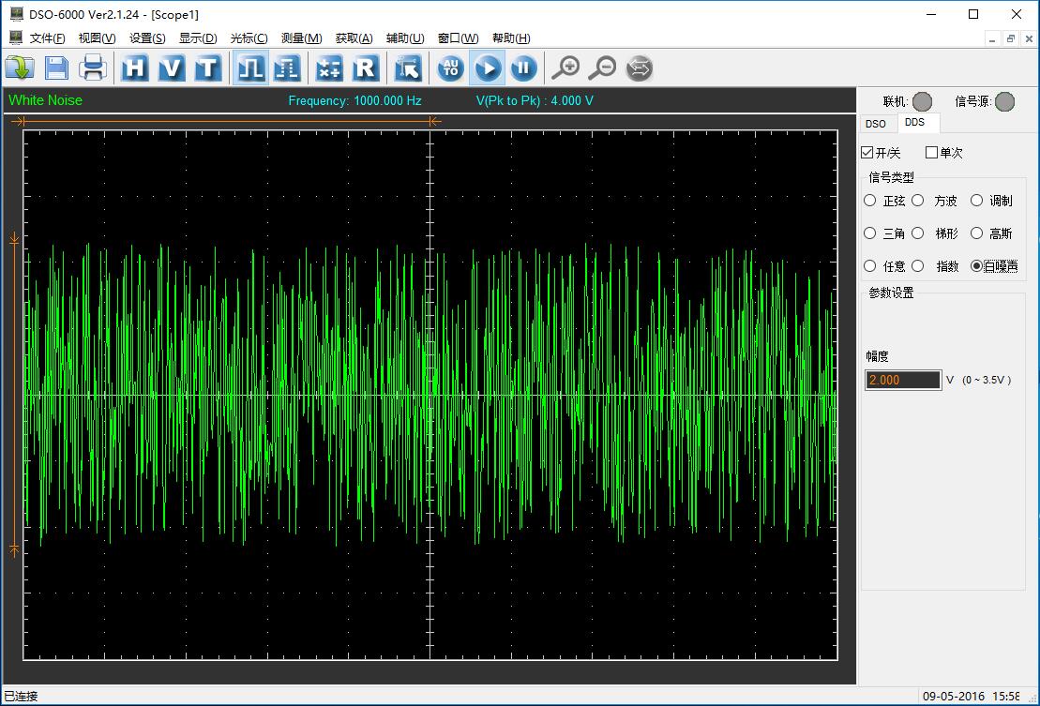Click the AUTO setup toolbar button
This screenshot has width=1040, height=706.
click(x=451, y=68)
